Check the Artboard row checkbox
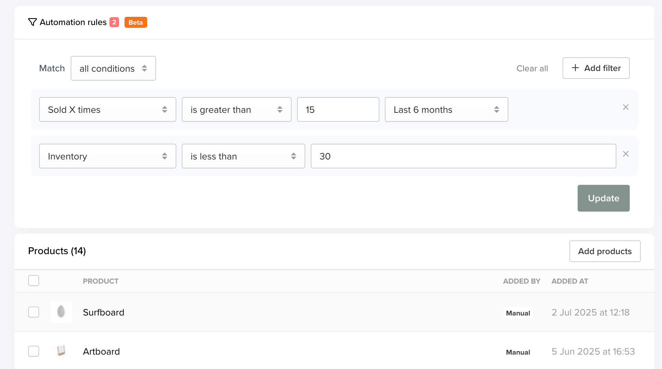Image resolution: width=662 pixels, height=369 pixels. [x=34, y=351]
